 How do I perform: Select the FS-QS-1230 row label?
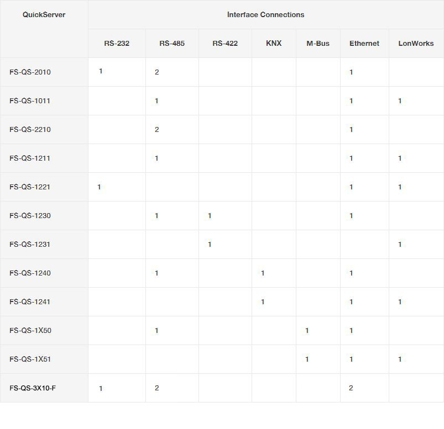tap(30, 216)
